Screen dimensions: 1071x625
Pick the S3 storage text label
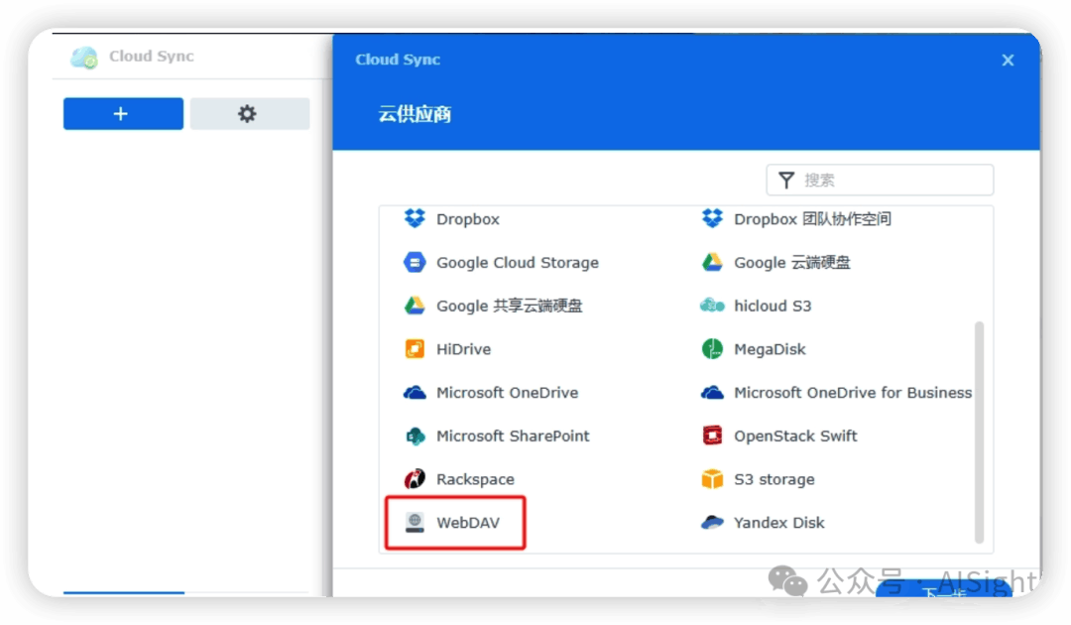coord(773,479)
